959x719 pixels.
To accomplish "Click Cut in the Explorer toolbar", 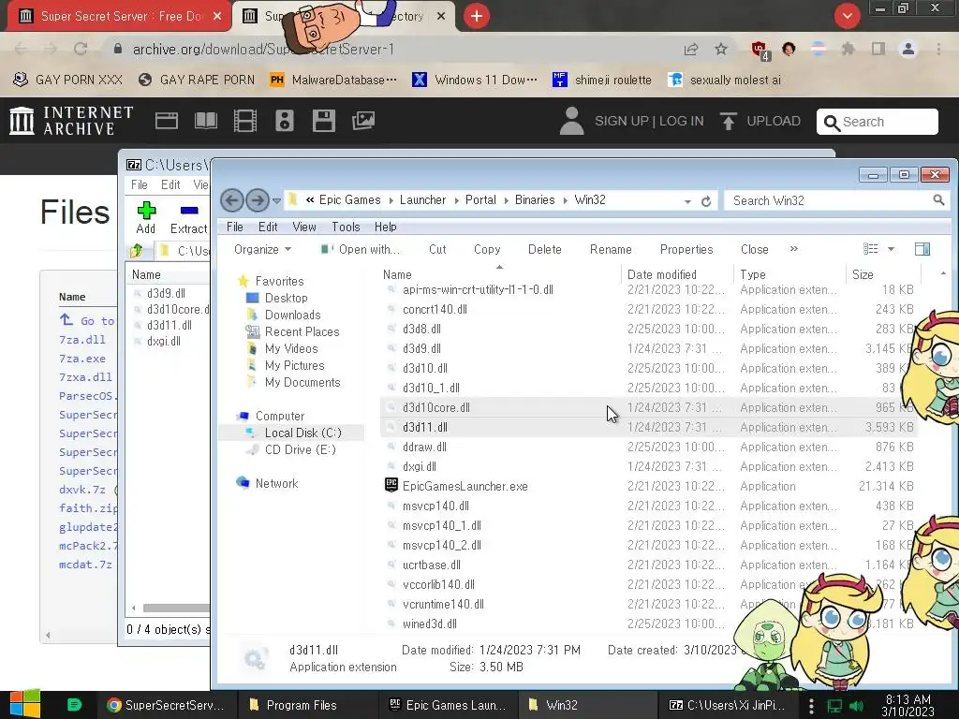I will tap(437, 249).
